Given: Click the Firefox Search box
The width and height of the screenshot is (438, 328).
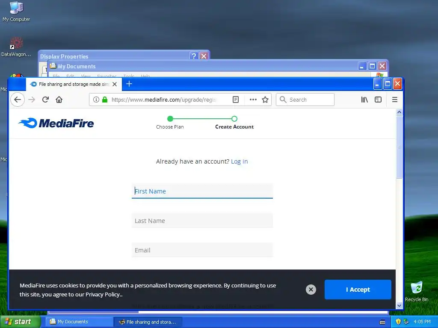Looking at the screenshot, I should pyautogui.click(x=305, y=100).
